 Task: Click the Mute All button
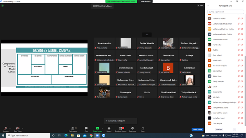219,130
